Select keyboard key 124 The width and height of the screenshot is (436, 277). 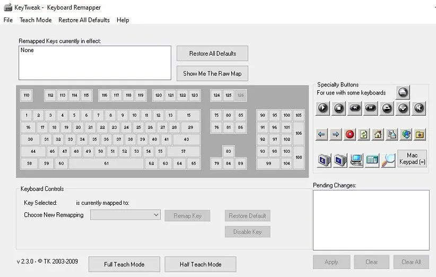point(216,96)
